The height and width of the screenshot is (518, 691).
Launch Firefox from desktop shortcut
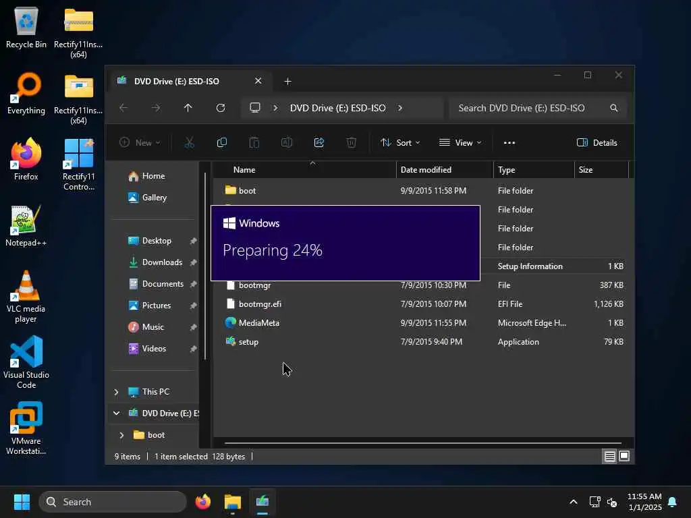[x=26, y=159]
